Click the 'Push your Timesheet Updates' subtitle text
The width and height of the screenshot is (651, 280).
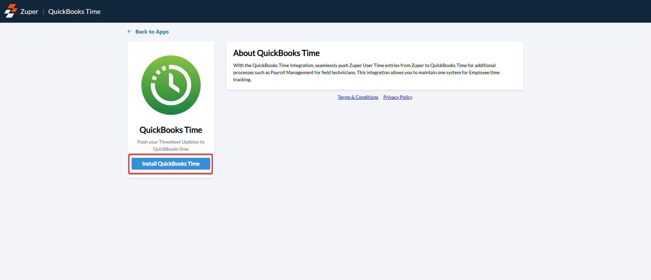171,145
